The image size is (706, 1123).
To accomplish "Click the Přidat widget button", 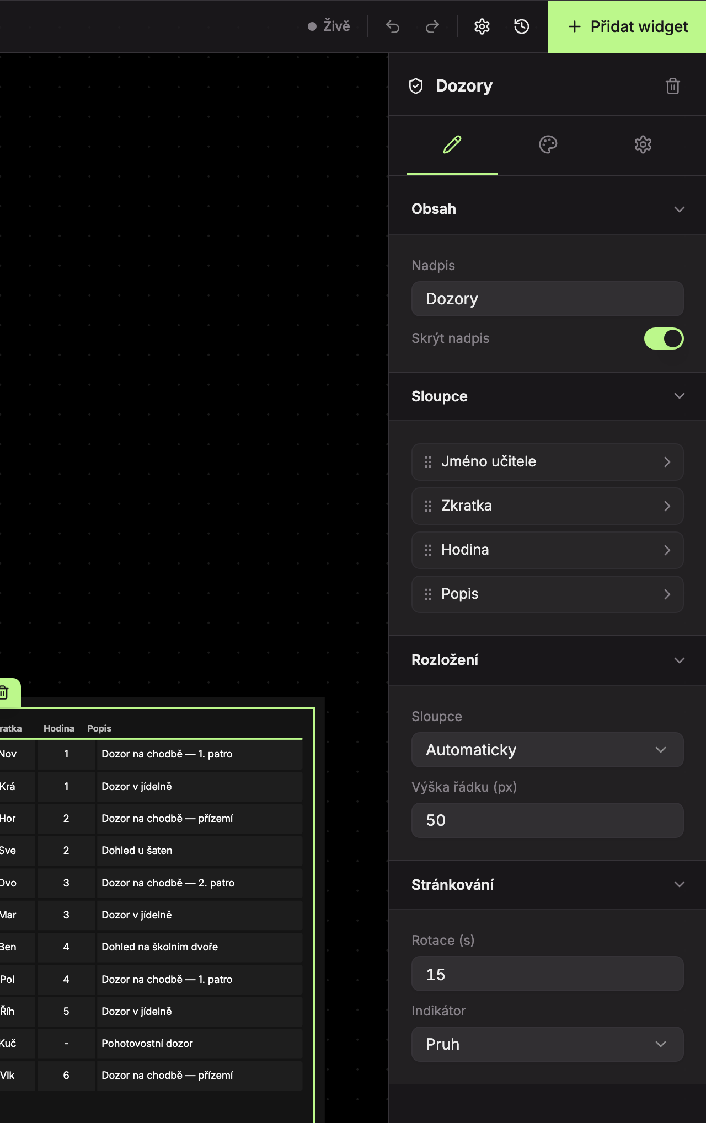I will coord(627,26).
